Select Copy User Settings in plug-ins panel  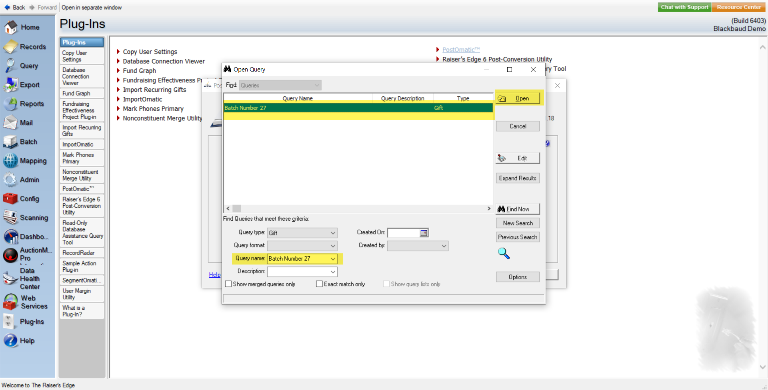coord(82,56)
